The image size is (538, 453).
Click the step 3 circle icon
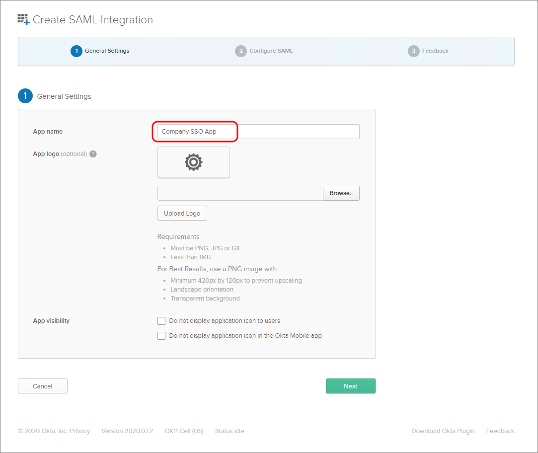coord(413,51)
